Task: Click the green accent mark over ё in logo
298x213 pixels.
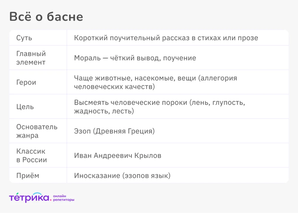Action: pos(17,194)
